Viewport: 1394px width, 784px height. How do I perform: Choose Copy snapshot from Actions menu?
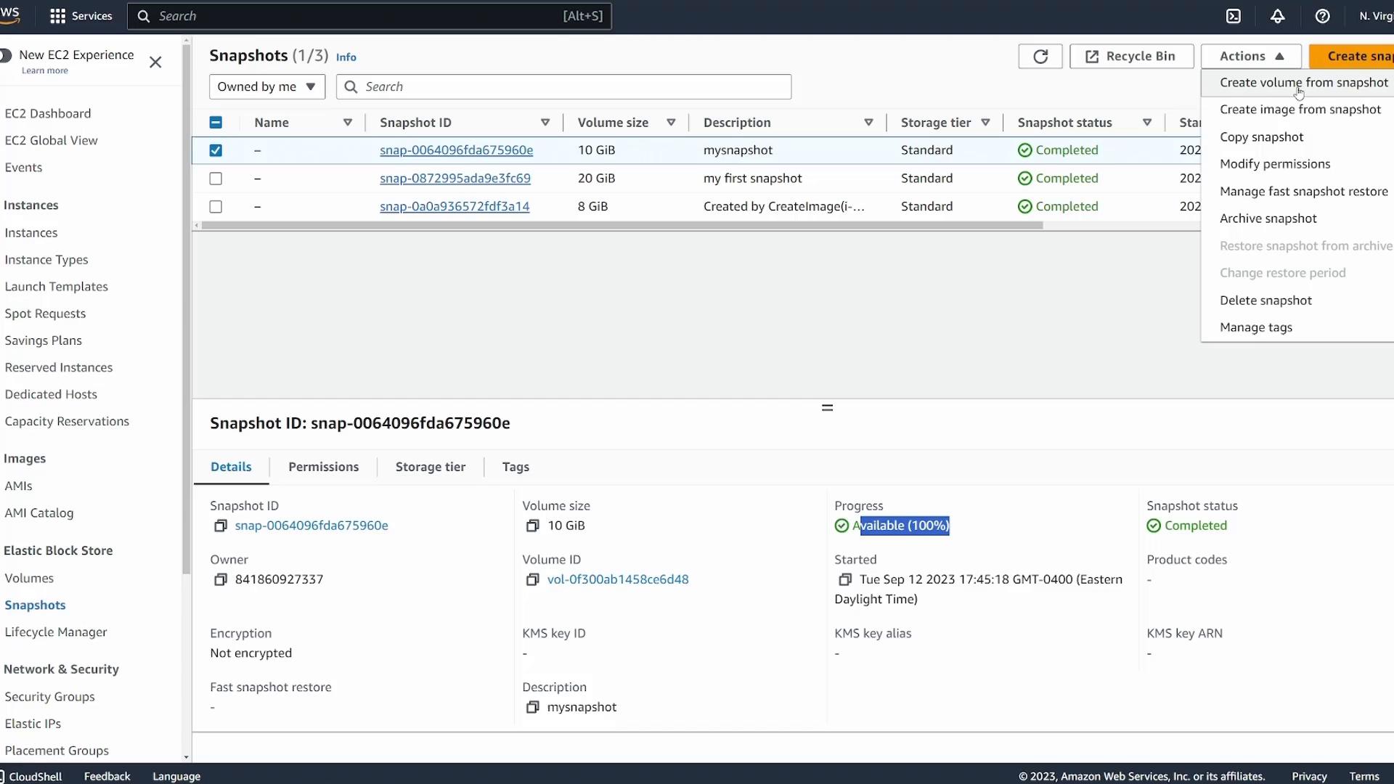(x=1261, y=137)
